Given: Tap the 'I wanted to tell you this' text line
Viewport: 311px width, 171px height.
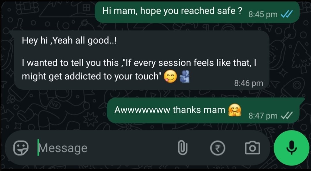Looking at the screenshot, I should coord(139,63).
